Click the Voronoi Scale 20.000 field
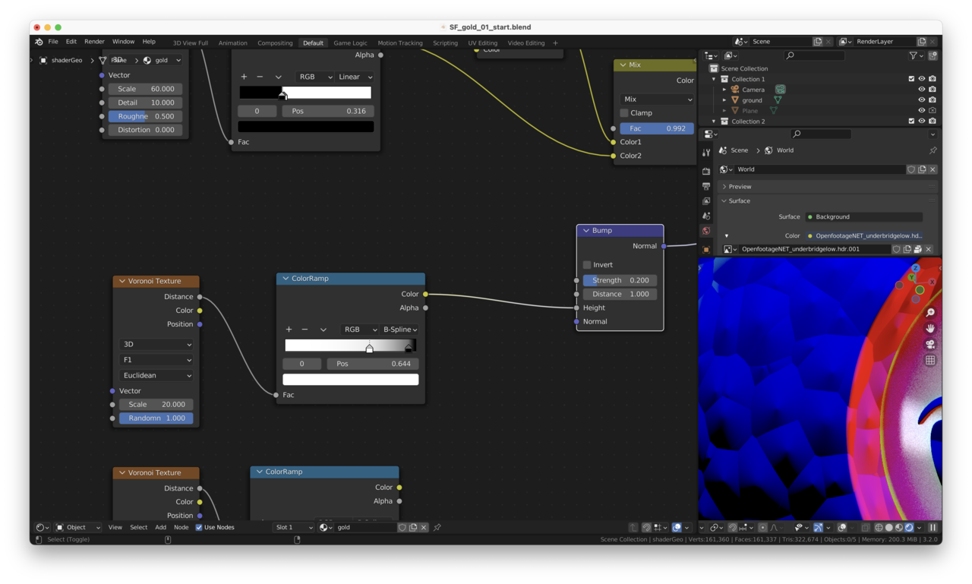972x584 pixels. 156,404
